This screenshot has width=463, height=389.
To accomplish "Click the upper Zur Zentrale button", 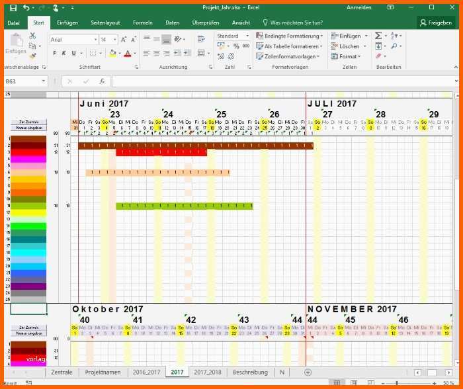I will 29,122.
